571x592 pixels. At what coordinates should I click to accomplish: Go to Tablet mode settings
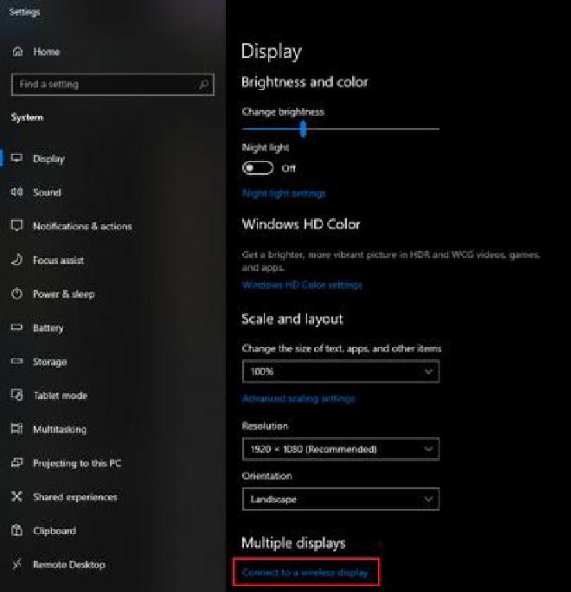(x=60, y=396)
